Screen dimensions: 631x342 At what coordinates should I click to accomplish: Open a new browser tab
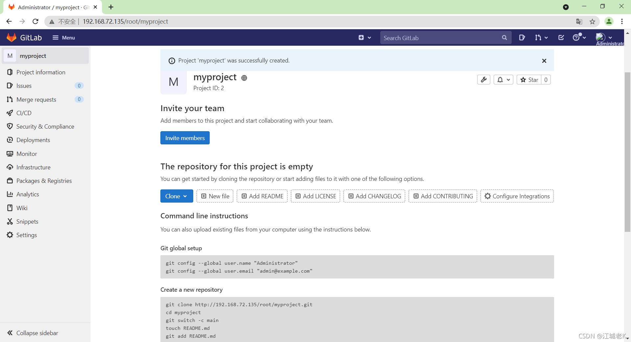(x=111, y=7)
